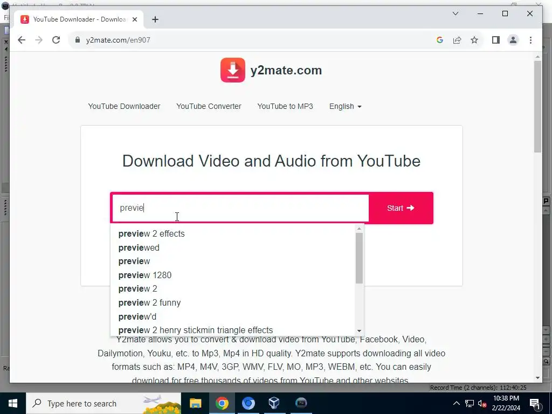The image size is (552, 414).
Task: Open the Windows Start menu
Action: point(13,403)
